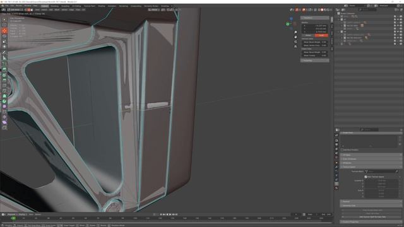Select the Poly Build tool
Screen dimensions: 404x227
click(x=4, y=96)
